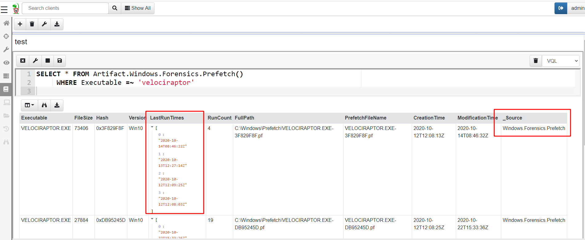
Task: Open Server Events eye icon in sidebar
Action: coord(6,63)
